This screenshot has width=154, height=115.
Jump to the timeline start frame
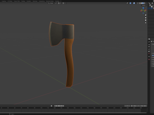[55, 106]
